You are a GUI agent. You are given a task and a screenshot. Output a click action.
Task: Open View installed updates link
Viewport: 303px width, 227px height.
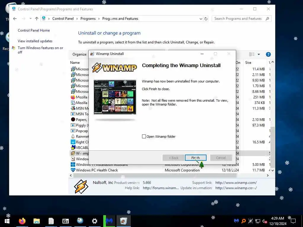(35, 41)
